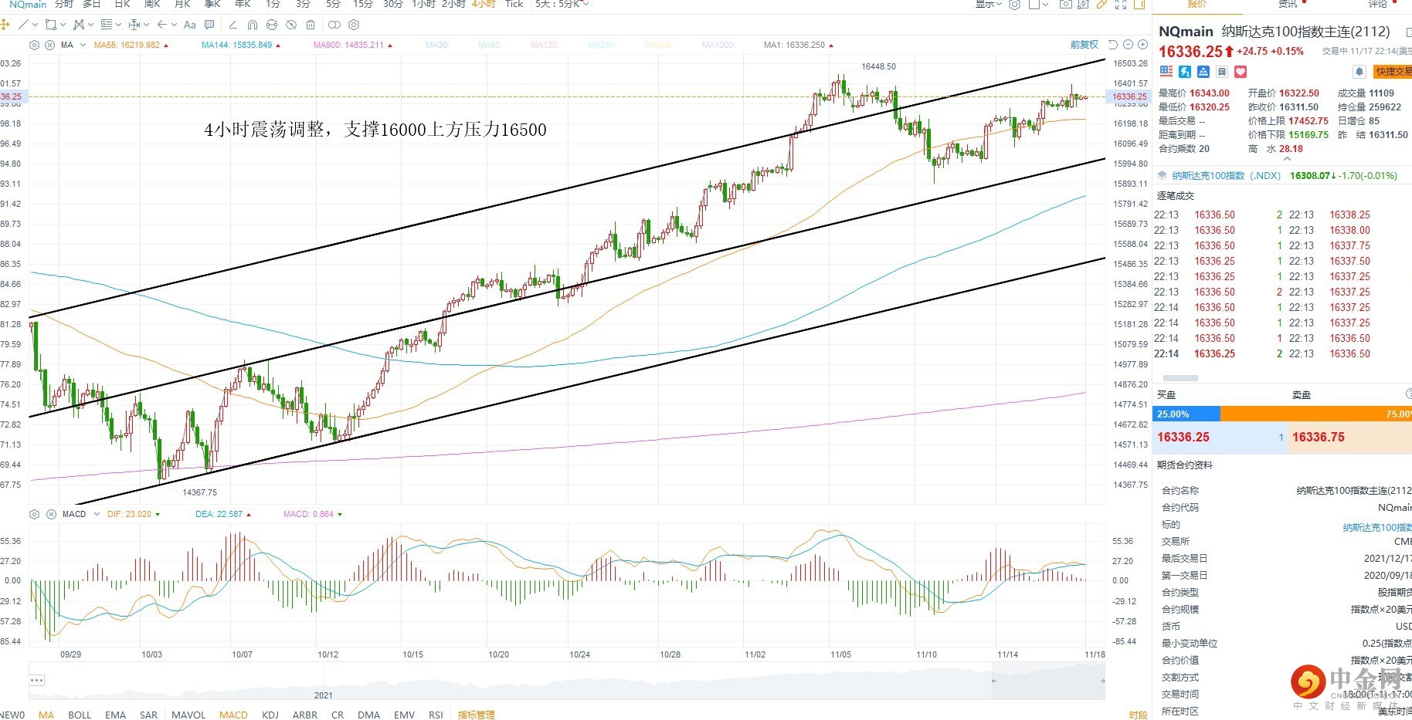The height and width of the screenshot is (720, 1412).
Task: Remove the MA indicator with X icon
Action: [x=49, y=45]
